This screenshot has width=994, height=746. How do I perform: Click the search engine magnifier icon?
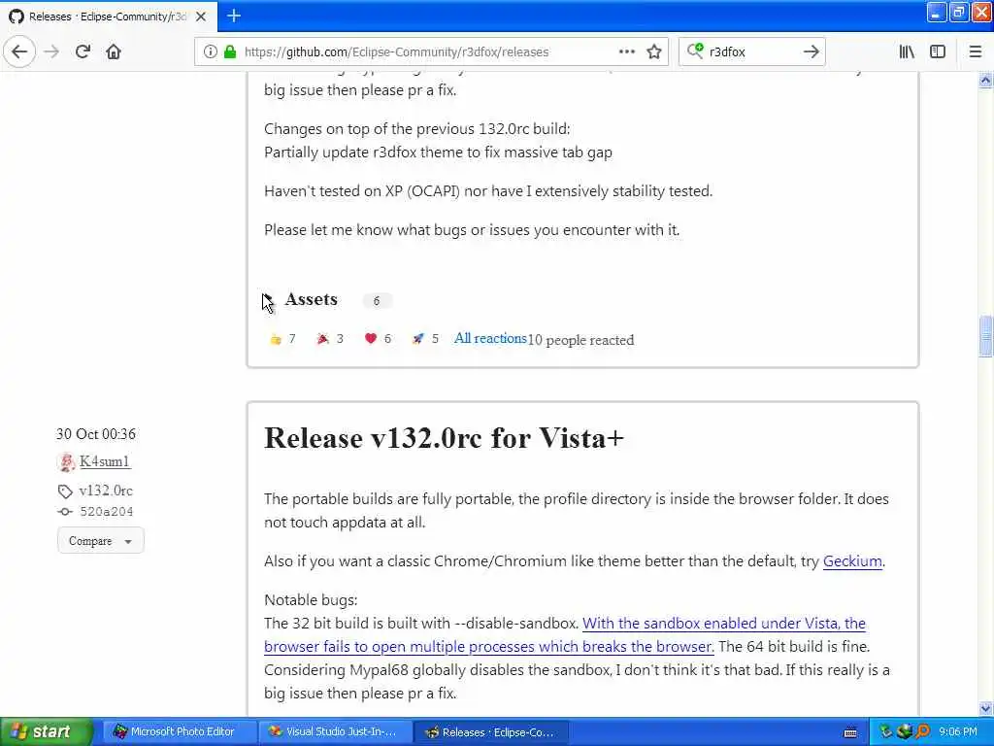pyautogui.click(x=695, y=51)
